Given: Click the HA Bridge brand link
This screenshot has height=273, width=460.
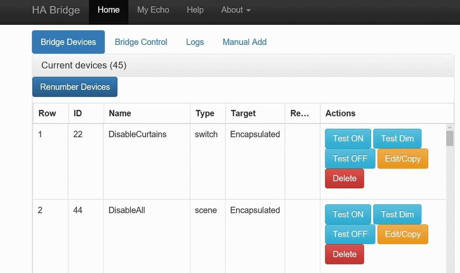Looking at the screenshot, I should [x=56, y=10].
